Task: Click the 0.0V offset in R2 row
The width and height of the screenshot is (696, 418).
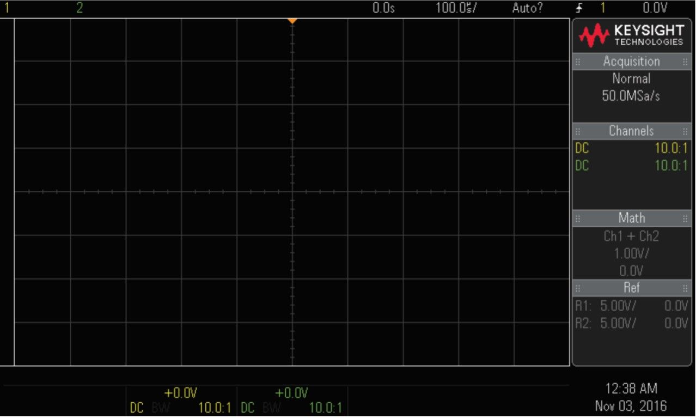Action: 676,323
